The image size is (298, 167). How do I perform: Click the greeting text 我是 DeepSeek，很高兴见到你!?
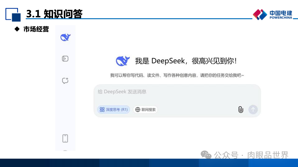[x=186, y=61]
